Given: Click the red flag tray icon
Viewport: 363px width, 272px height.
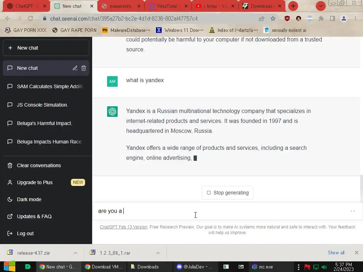Looking at the screenshot, I should coord(307,267).
